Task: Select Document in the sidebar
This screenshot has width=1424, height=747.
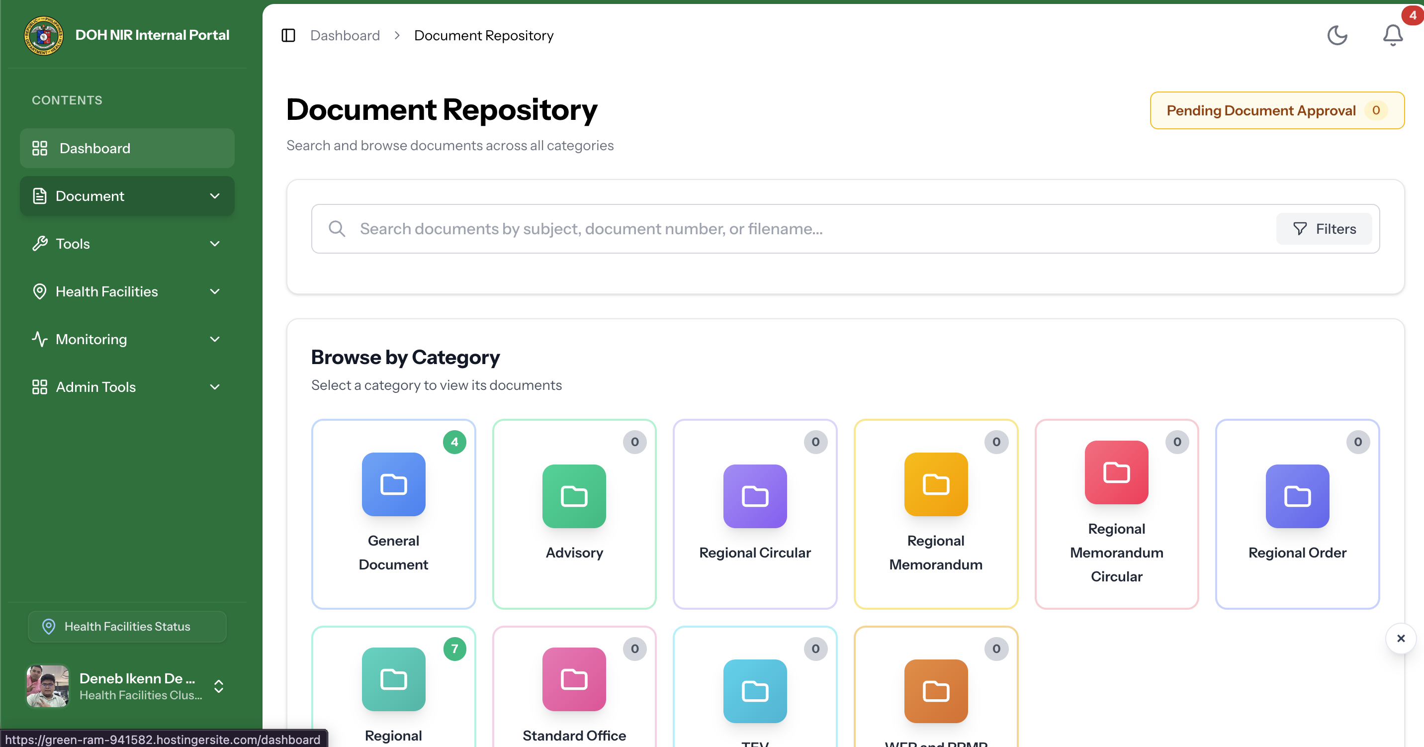Action: [127, 196]
